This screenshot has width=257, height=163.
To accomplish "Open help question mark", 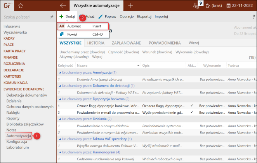I will 254,16.
